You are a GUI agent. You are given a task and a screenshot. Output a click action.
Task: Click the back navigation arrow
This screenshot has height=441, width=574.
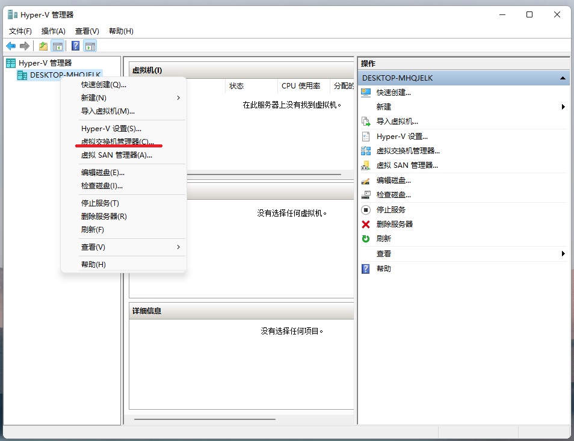(10, 46)
